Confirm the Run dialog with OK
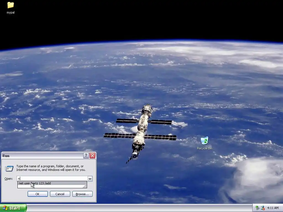Image resolution: width=283 pixels, height=212 pixels. [38, 194]
